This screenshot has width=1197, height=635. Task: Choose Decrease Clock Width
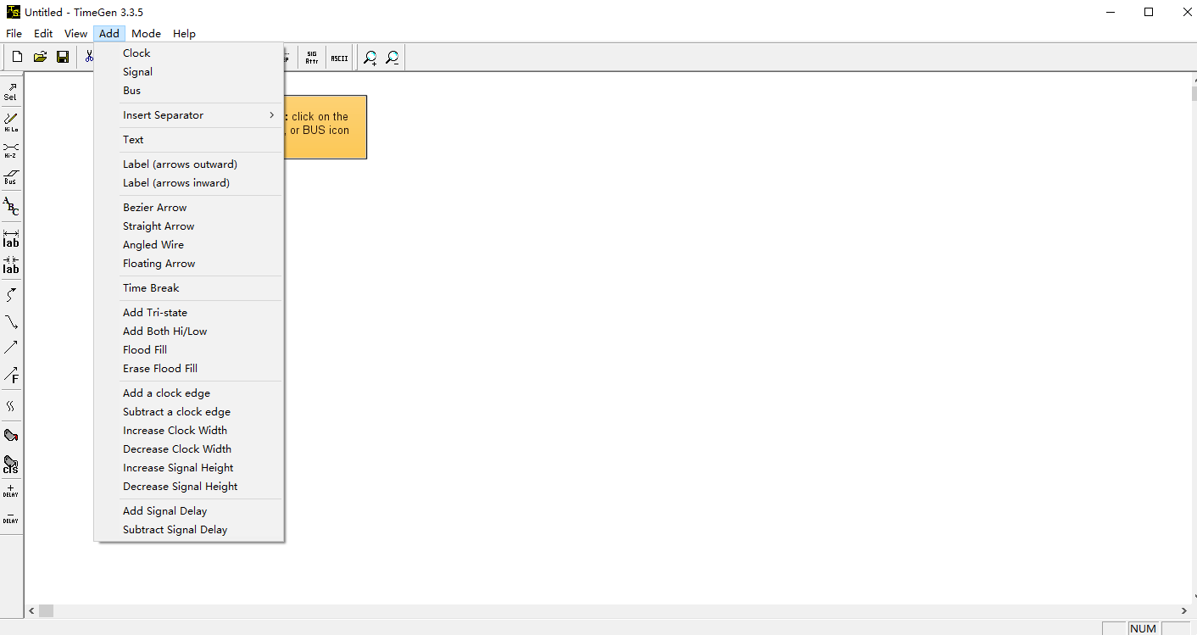point(189,449)
